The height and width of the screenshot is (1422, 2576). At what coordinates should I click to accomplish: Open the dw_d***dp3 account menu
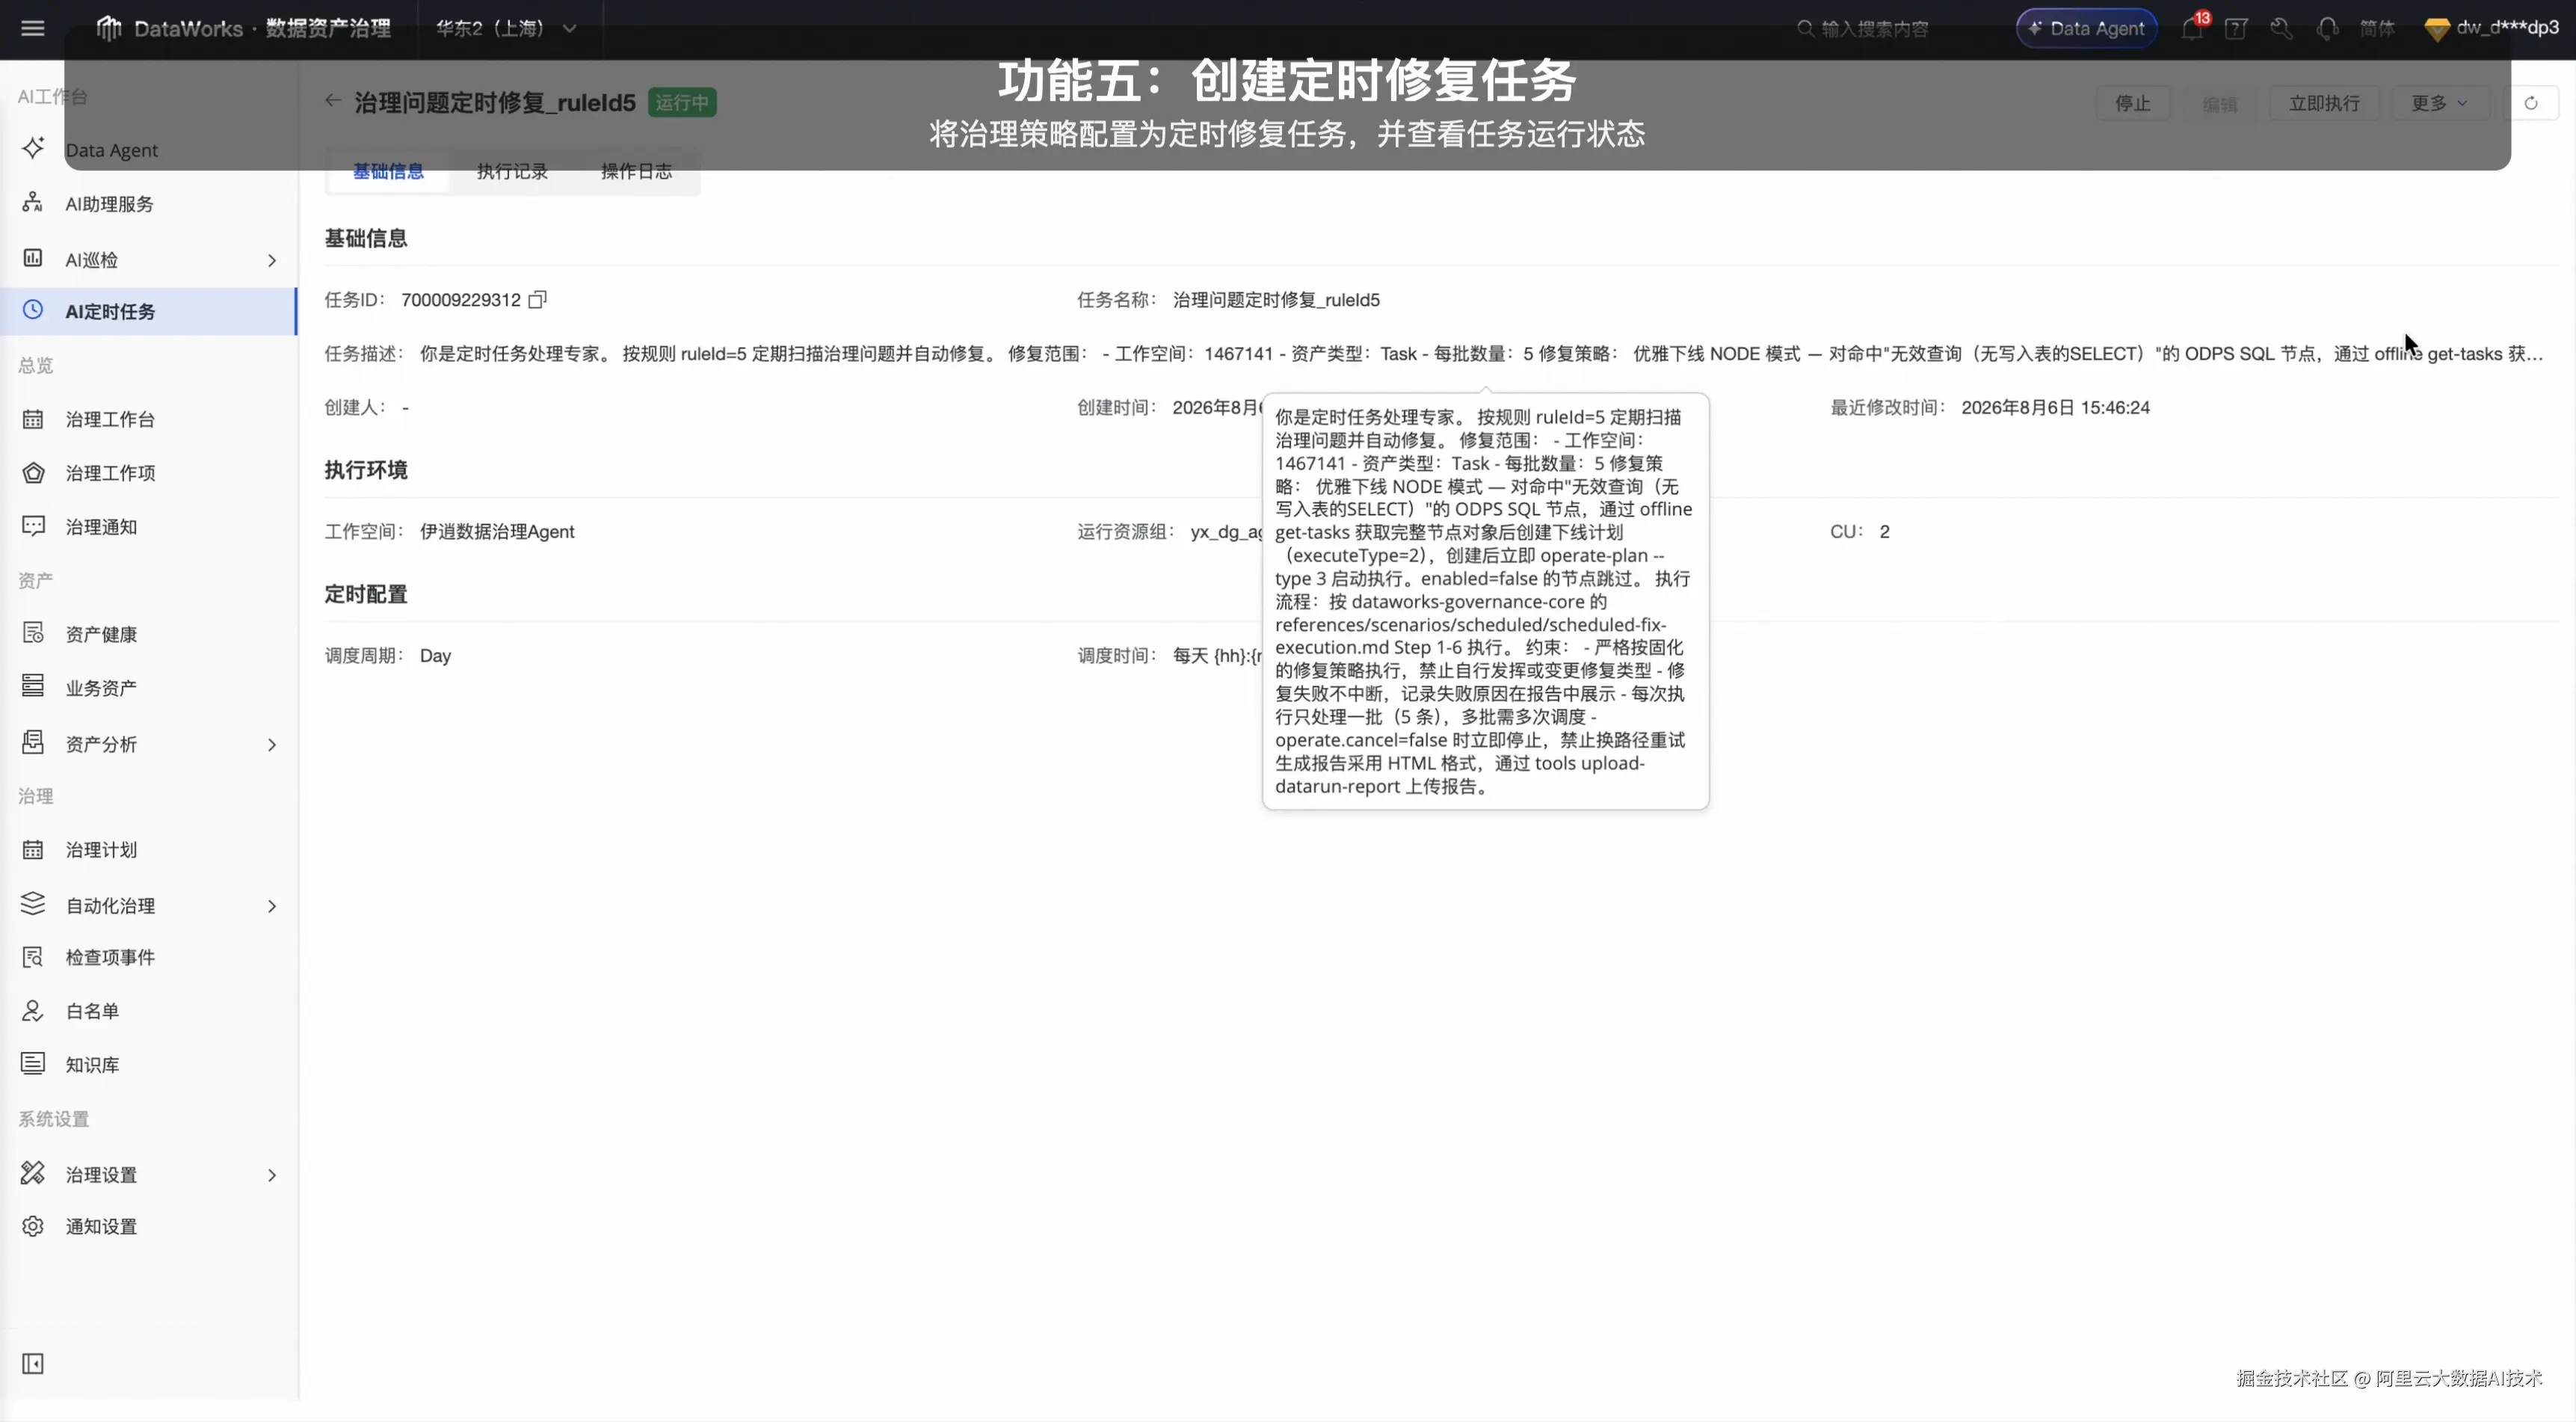pos(2492,28)
